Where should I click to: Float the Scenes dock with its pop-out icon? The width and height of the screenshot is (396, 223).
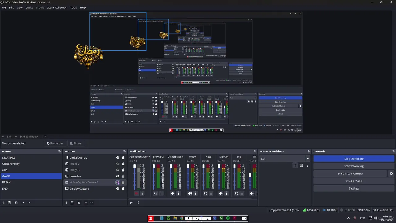coord(59,151)
